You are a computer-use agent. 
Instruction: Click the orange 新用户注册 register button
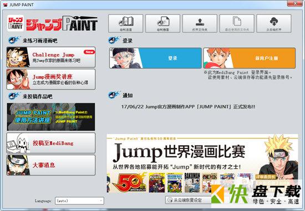tap(250, 58)
